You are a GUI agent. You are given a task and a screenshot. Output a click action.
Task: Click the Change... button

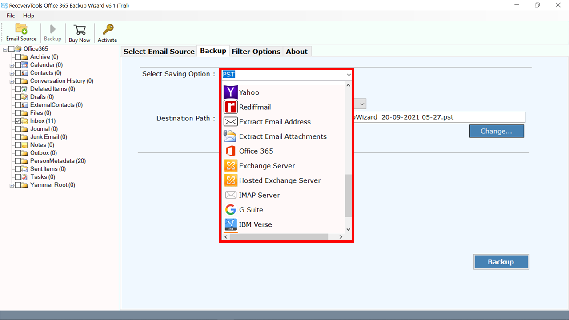point(497,131)
